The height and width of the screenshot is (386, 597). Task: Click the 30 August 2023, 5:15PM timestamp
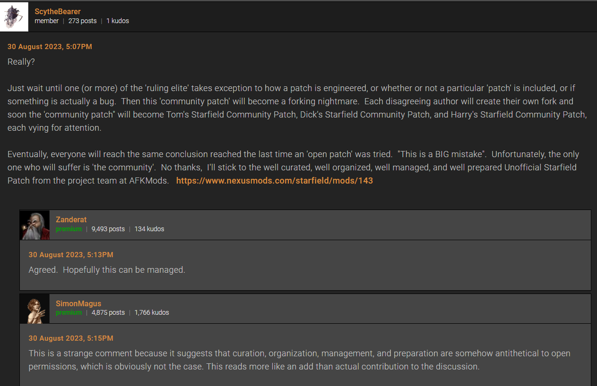71,338
